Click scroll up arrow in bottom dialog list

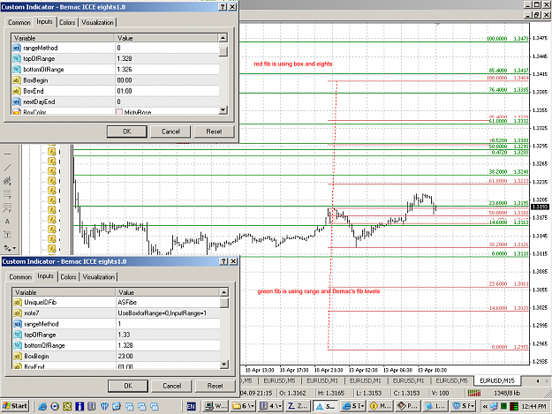[x=224, y=292]
